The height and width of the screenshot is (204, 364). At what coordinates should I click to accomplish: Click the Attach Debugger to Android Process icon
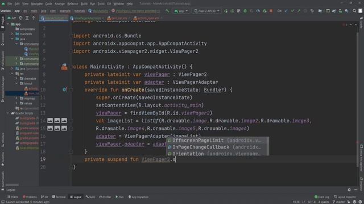(x=264, y=11)
